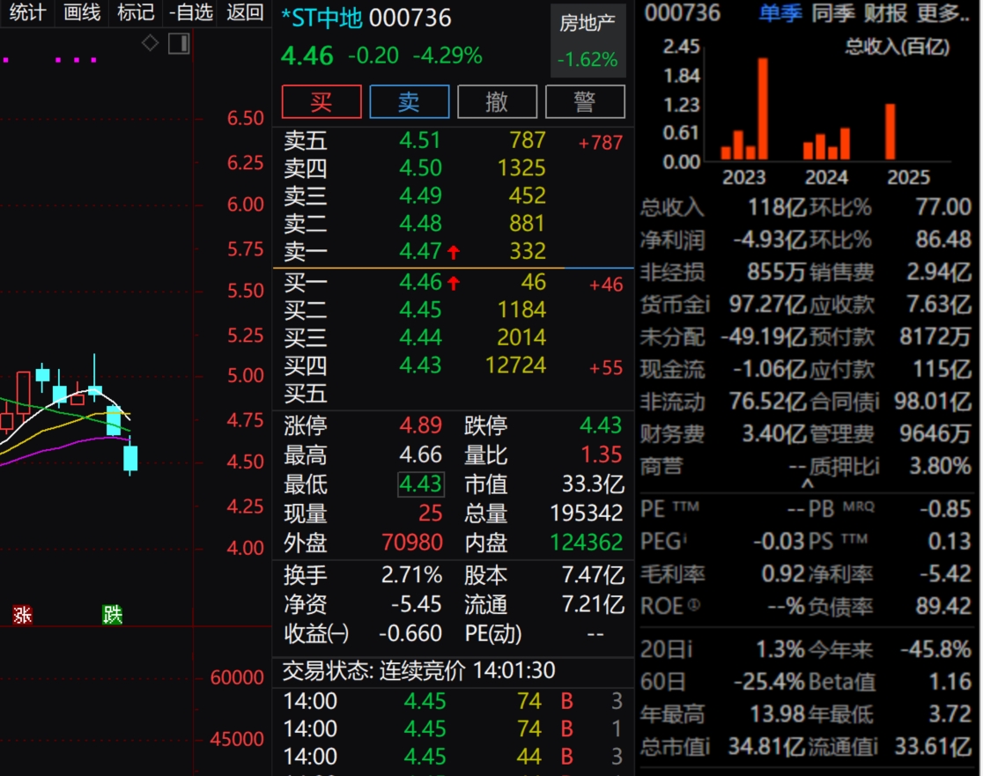Screen dimensions: 983x776
Task: Select 卖五 price 4.51
Action: [421, 140]
